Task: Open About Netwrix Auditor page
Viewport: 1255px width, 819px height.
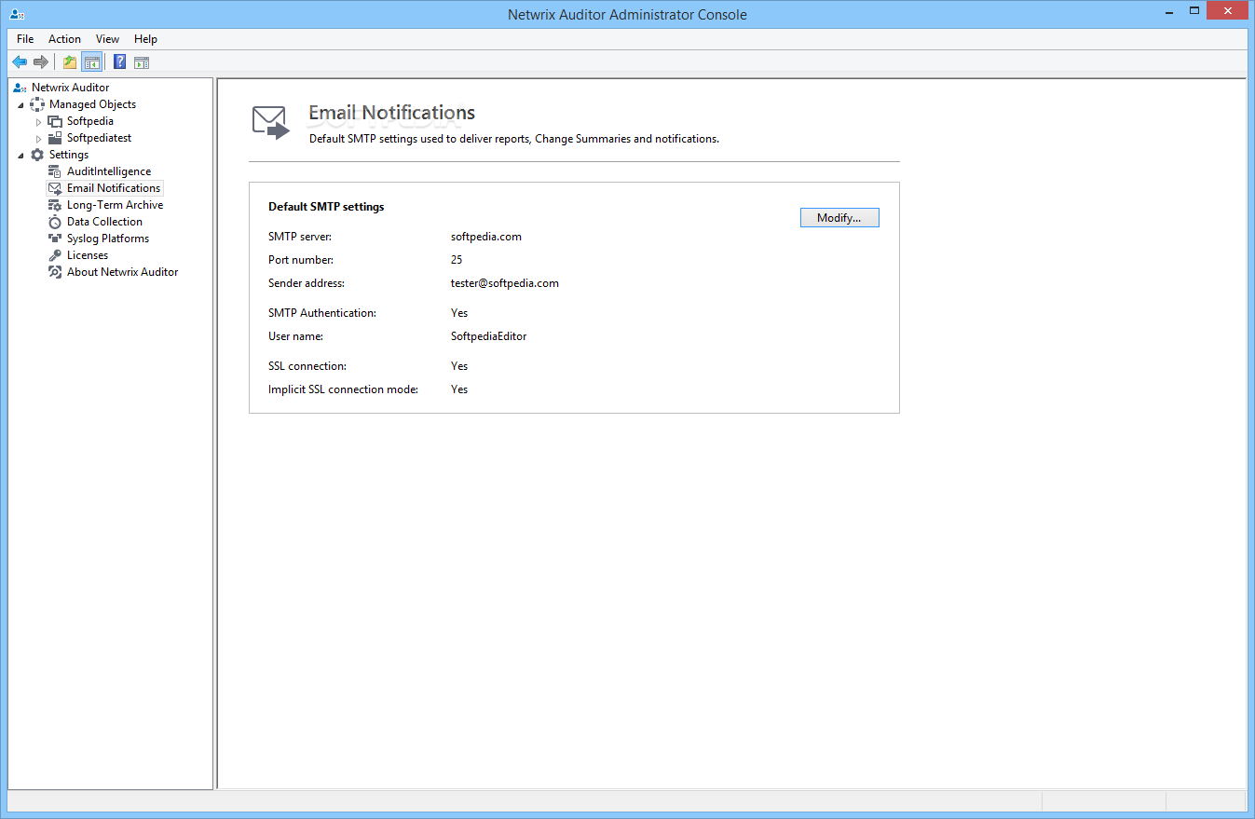Action: (122, 272)
